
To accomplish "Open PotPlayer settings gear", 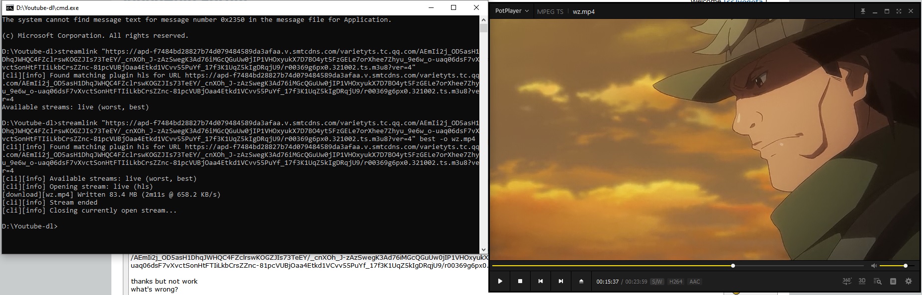I will click(x=909, y=281).
